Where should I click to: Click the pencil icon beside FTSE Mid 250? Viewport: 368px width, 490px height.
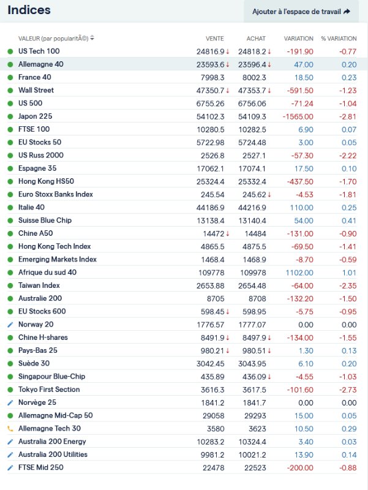point(10,468)
